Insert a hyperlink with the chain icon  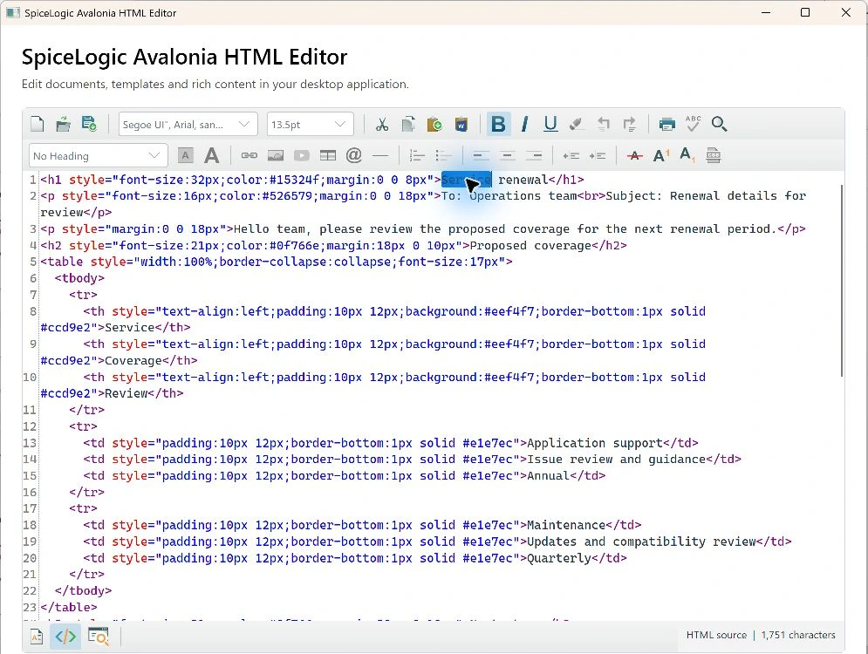(x=249, y=156)
